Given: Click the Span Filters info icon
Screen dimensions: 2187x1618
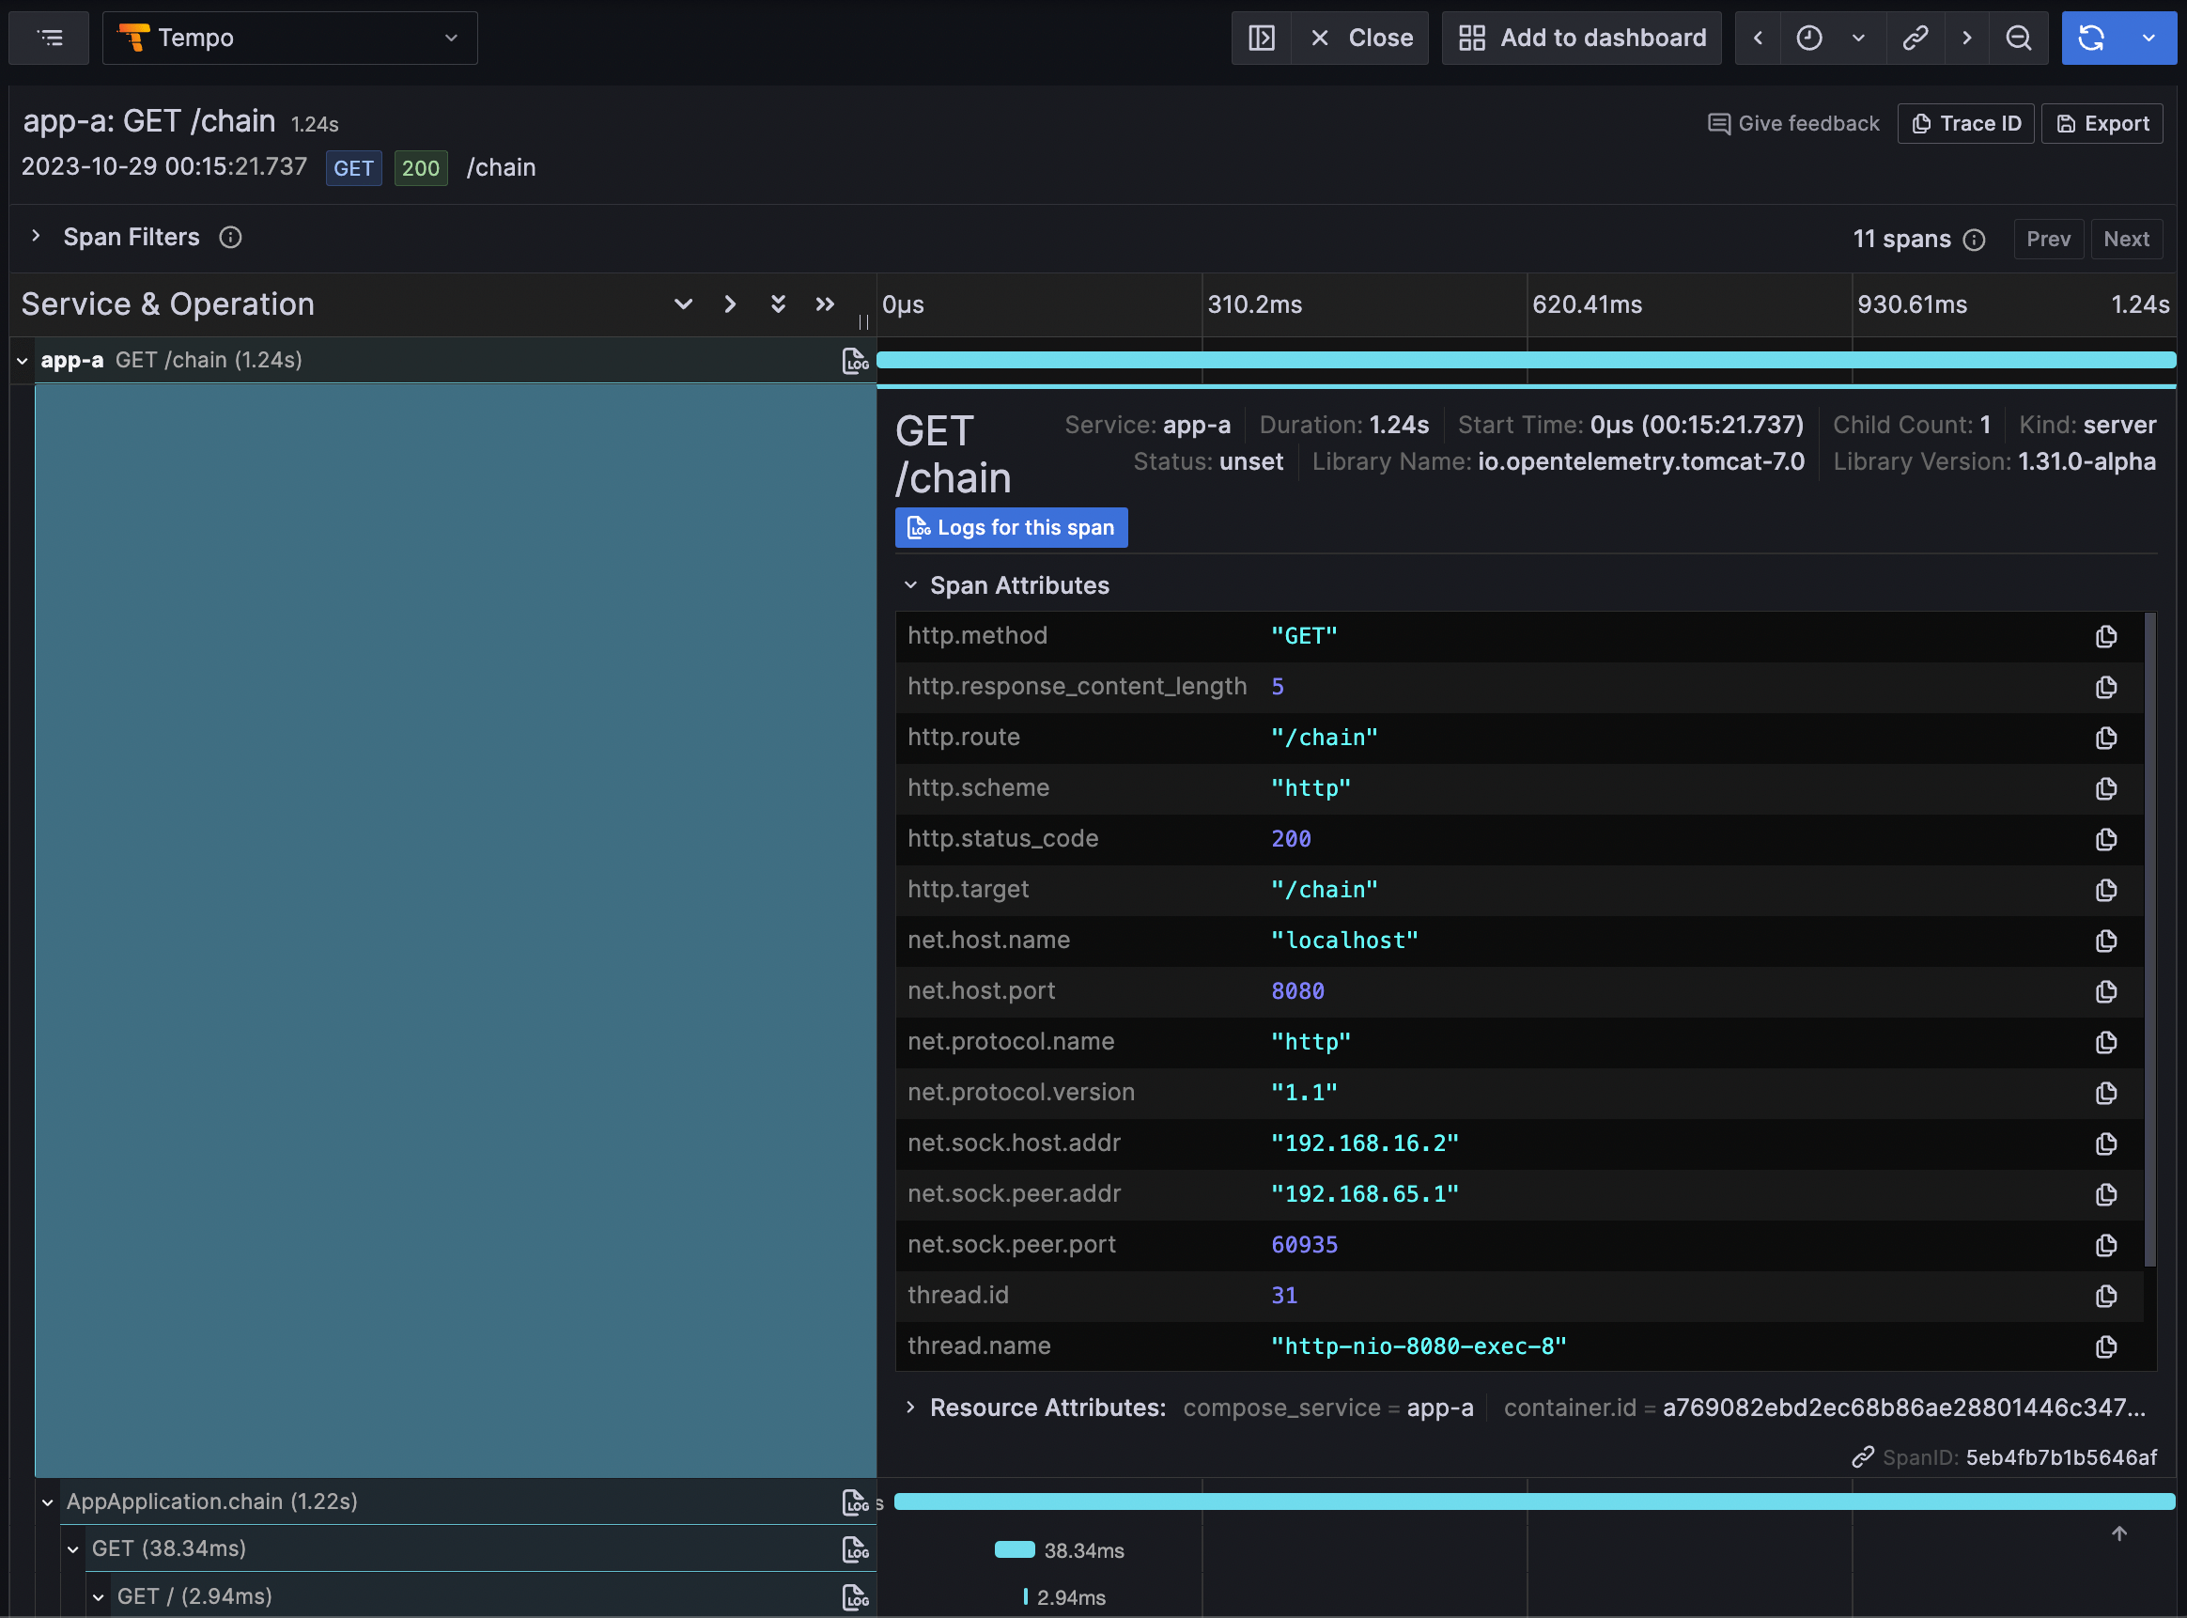Looking at the screenshot, I should [230, 238].
